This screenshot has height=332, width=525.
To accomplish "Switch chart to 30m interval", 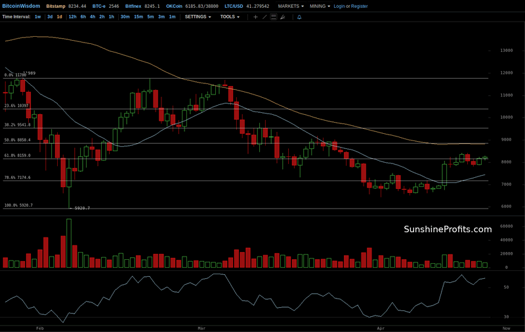I will pyautogui.click(x=125, y=17).
